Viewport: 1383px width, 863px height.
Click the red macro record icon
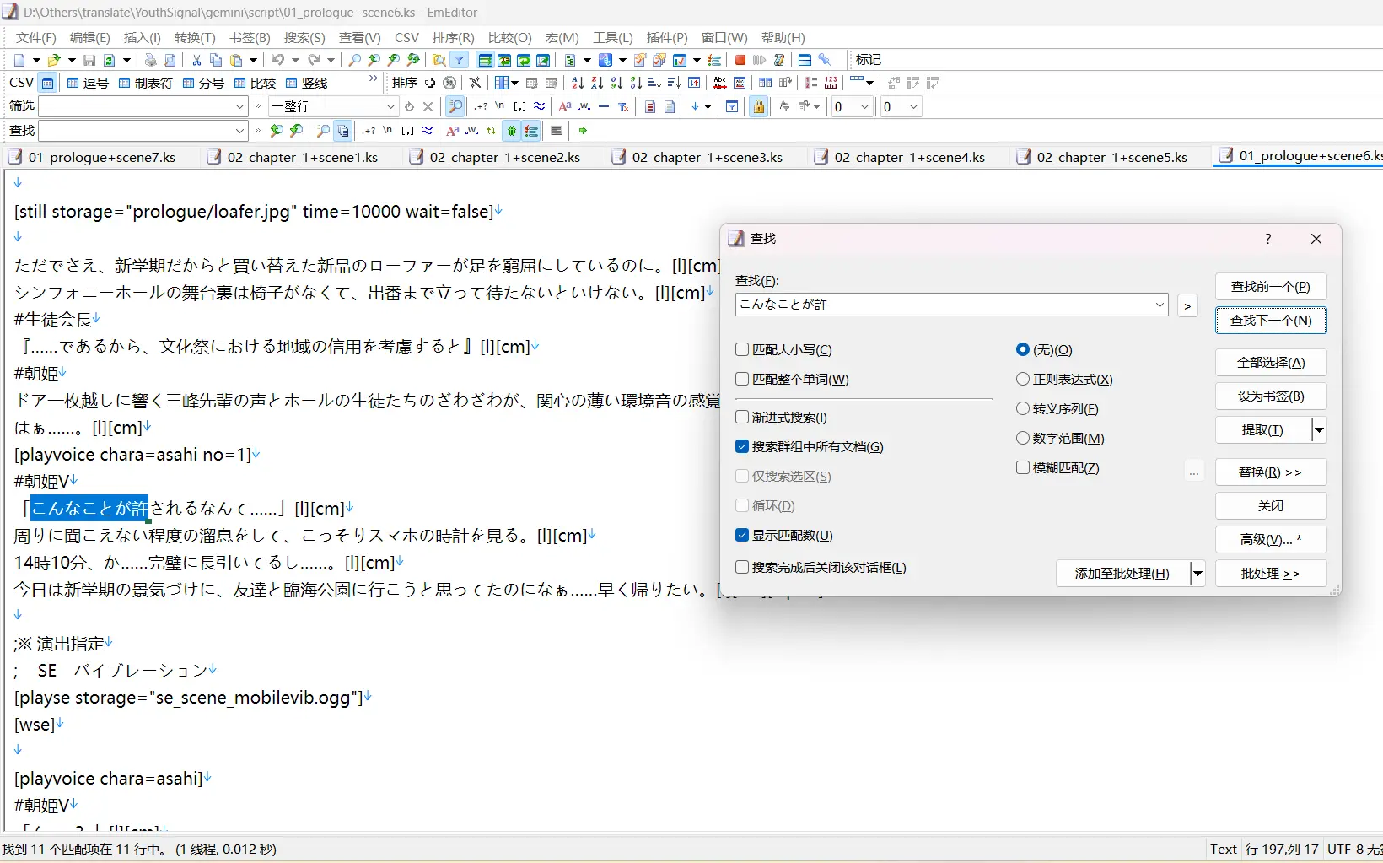click(740, 60)
